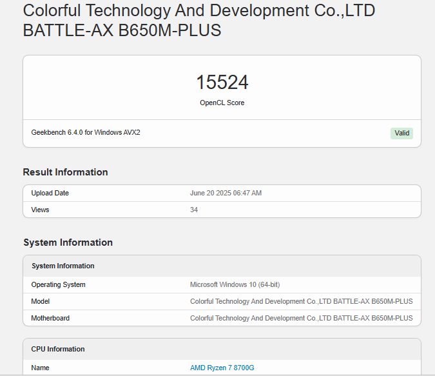The width and height of the screenshot is (435, 376).
Task: Click the 15524 score number
Action: pyautogui.click(x=222, y=83)
